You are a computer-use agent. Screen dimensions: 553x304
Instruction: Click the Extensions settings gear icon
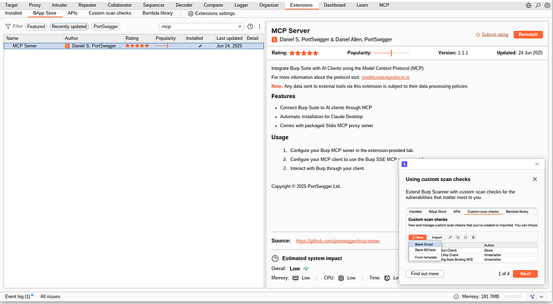pos(191,13)
